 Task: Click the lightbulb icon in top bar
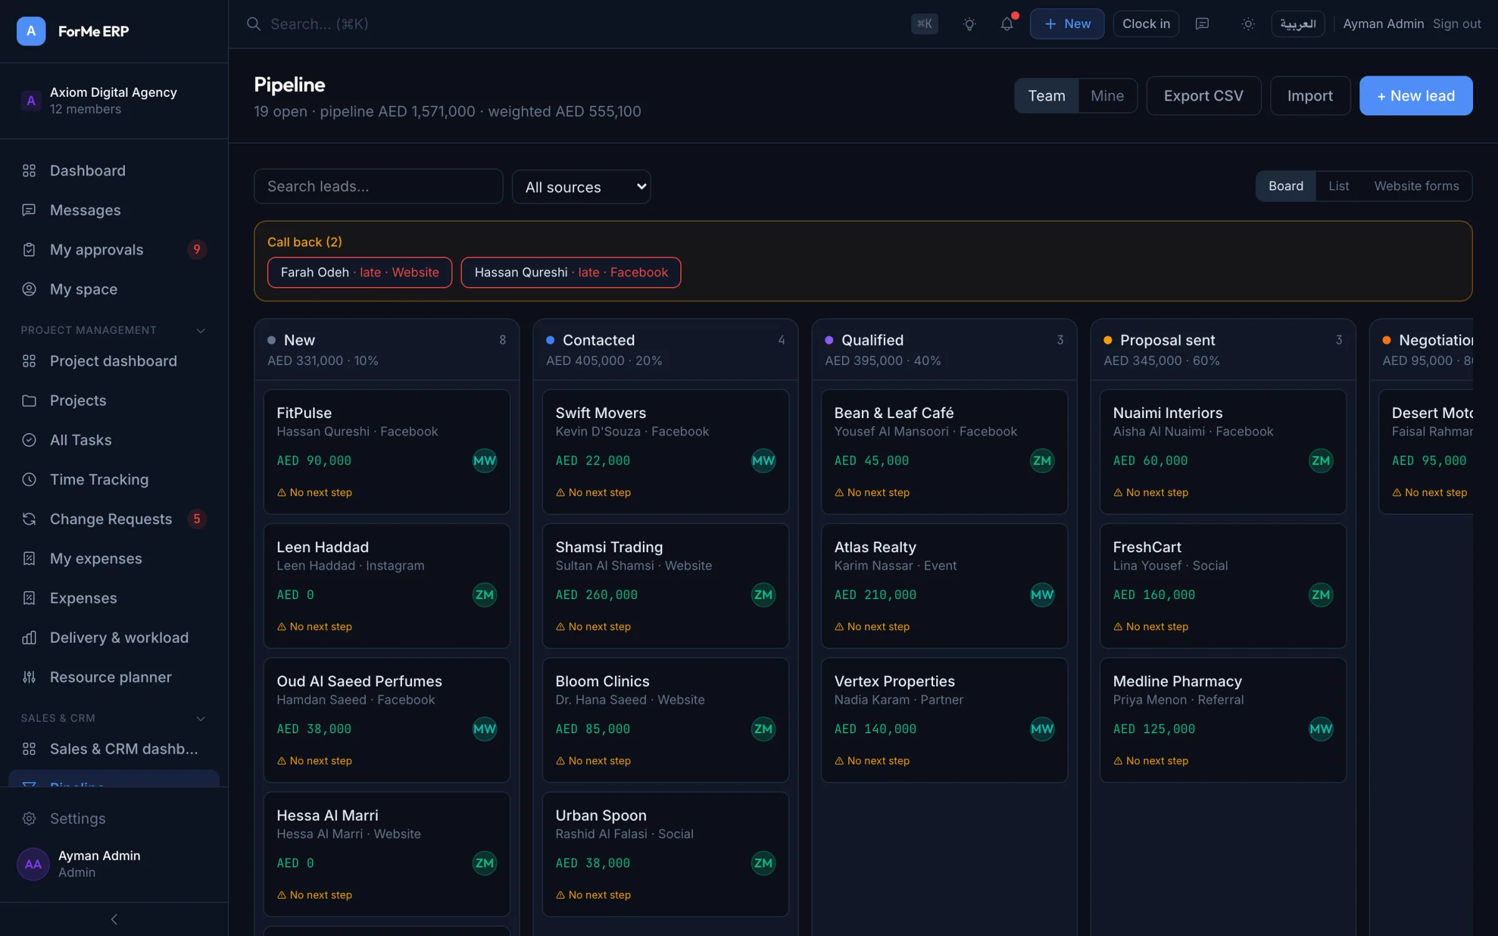click(969, 24)
